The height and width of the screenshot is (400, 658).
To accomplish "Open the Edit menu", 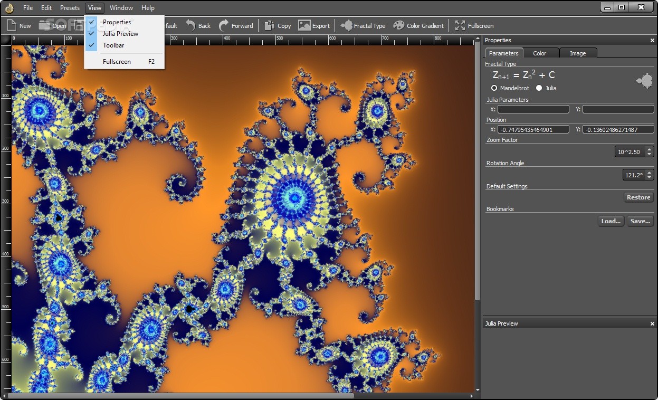I will pos(46,8).
